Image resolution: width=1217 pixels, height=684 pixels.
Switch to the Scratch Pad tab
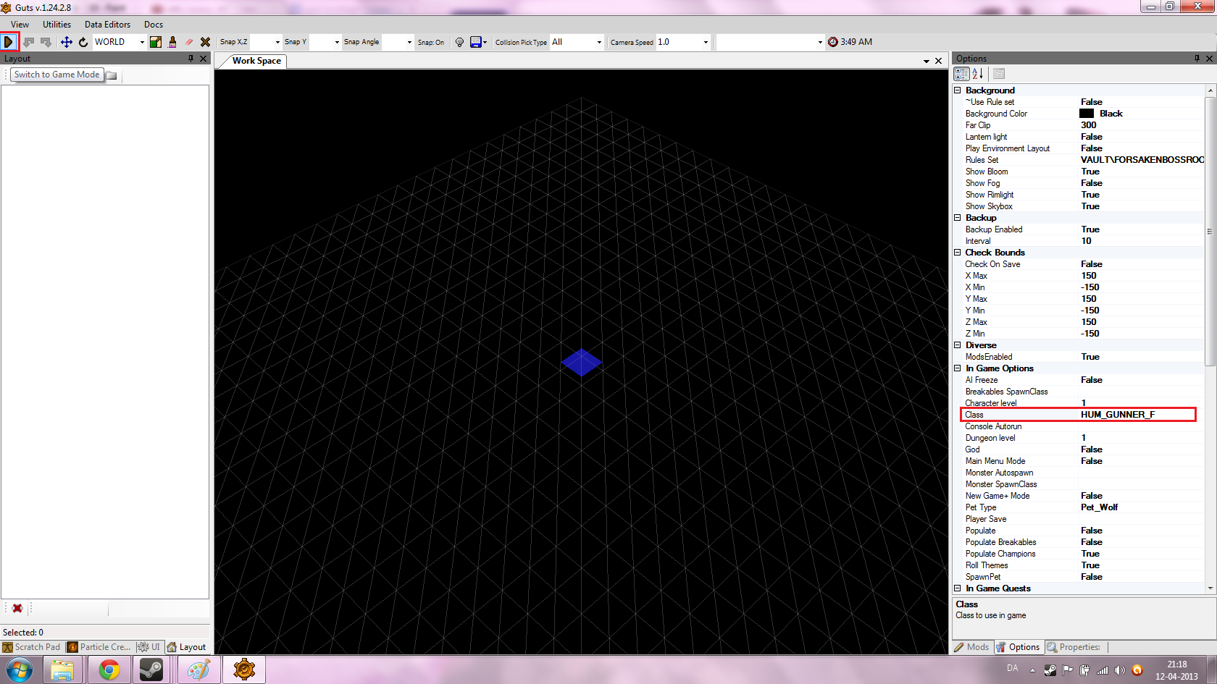tap(32, 647)
